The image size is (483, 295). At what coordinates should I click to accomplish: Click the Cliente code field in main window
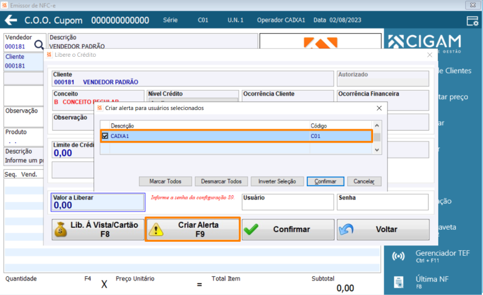[x=24, y=62]
